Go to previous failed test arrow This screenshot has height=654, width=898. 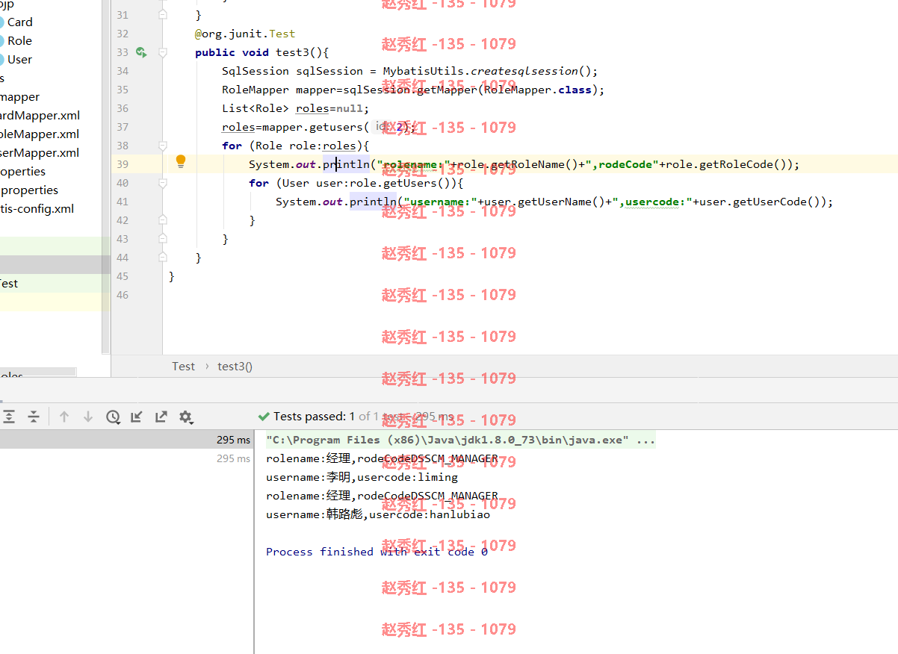coord(64,417)
